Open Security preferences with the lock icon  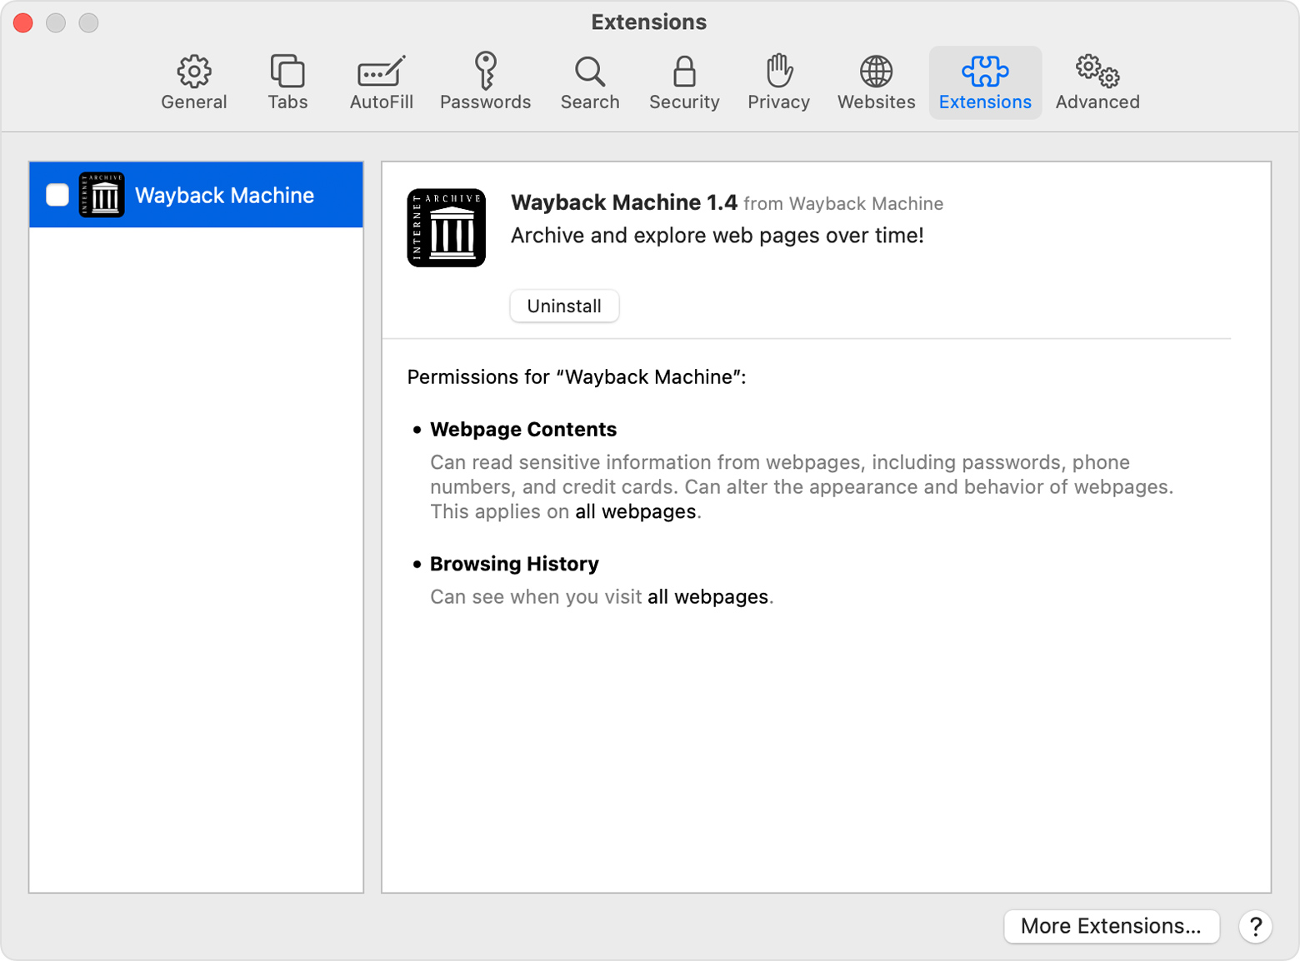tap(684, 83)
